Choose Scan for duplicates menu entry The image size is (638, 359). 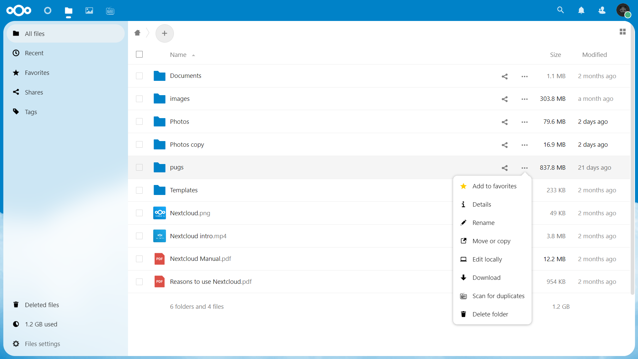pyautogui.click(x=492, y=296)
